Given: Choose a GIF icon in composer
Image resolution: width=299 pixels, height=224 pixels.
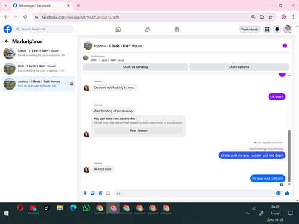Looking at the screenshot, I should 108,193.
